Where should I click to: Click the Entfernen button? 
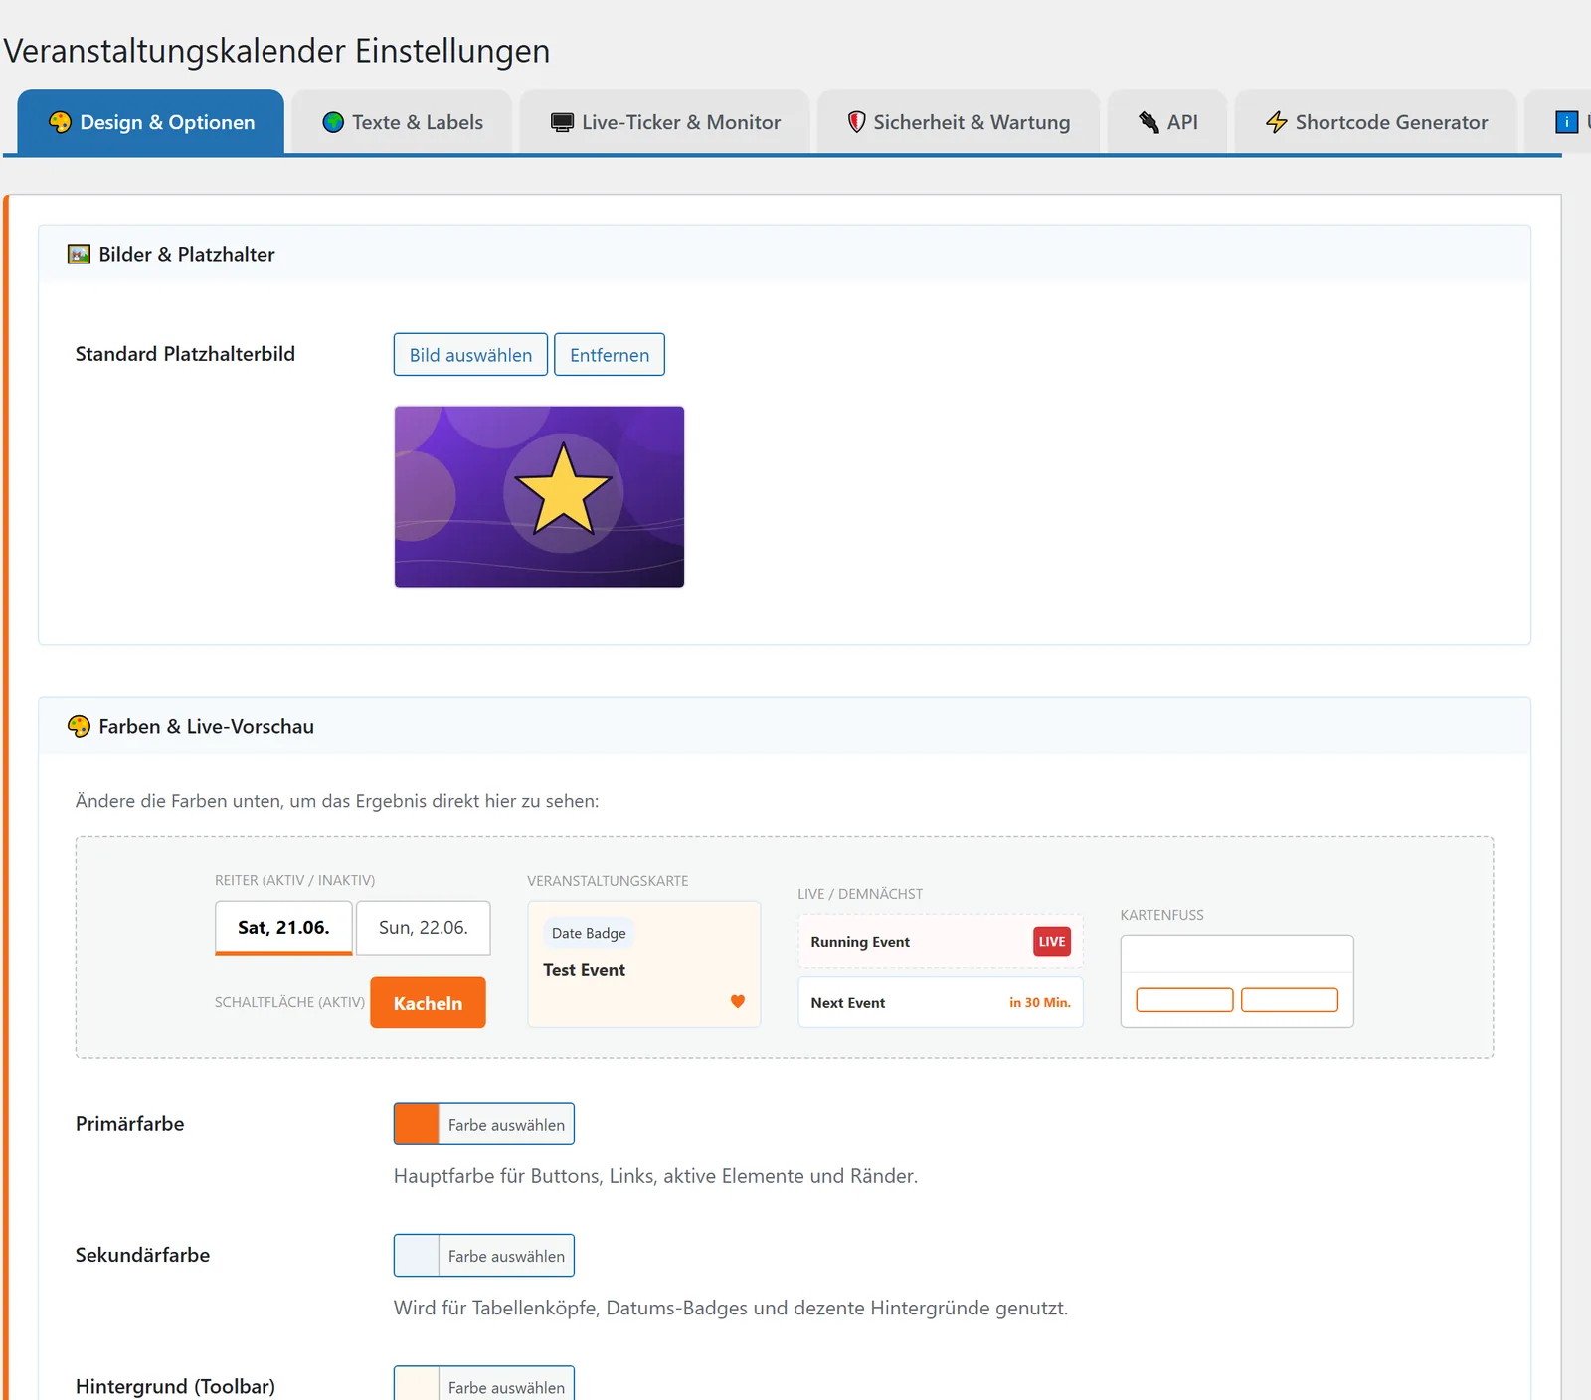coord(610,355)
